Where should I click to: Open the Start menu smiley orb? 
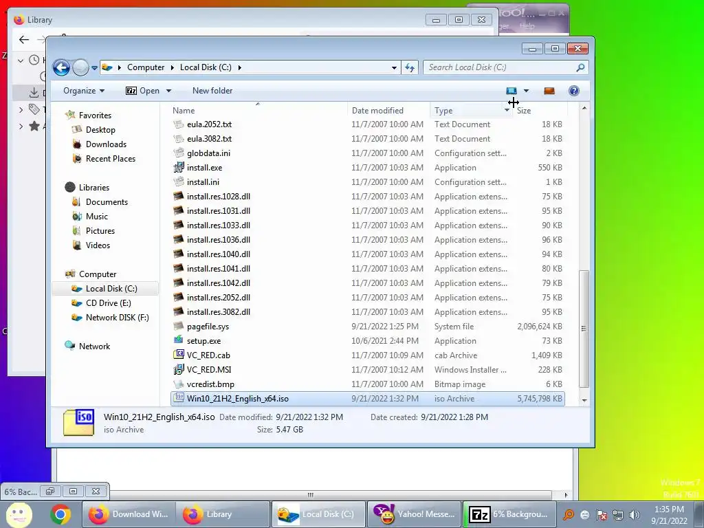click(x=19, y=514)
